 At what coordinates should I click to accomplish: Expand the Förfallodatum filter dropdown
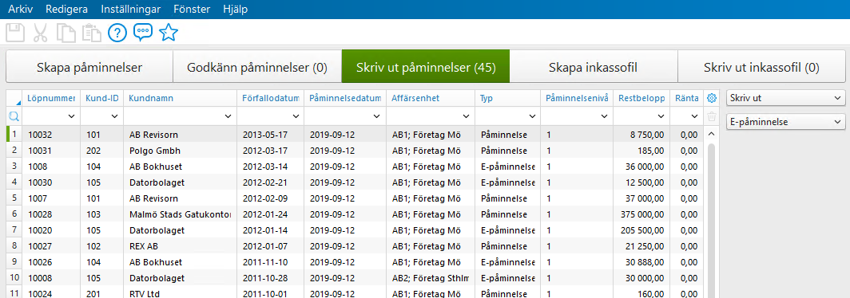click(x=296, y=116)
